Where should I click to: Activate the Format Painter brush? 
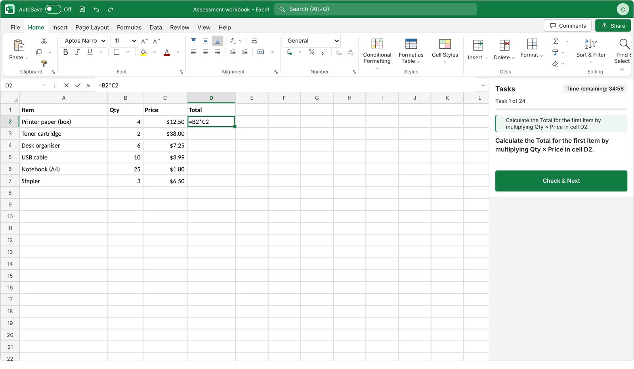coord(44,63)
